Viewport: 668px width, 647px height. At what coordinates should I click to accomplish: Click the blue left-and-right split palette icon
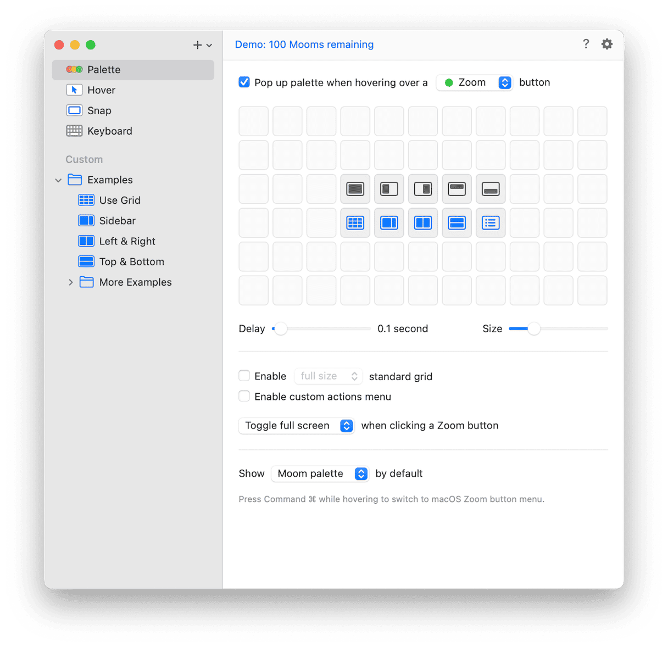click(x=423, y=223)
